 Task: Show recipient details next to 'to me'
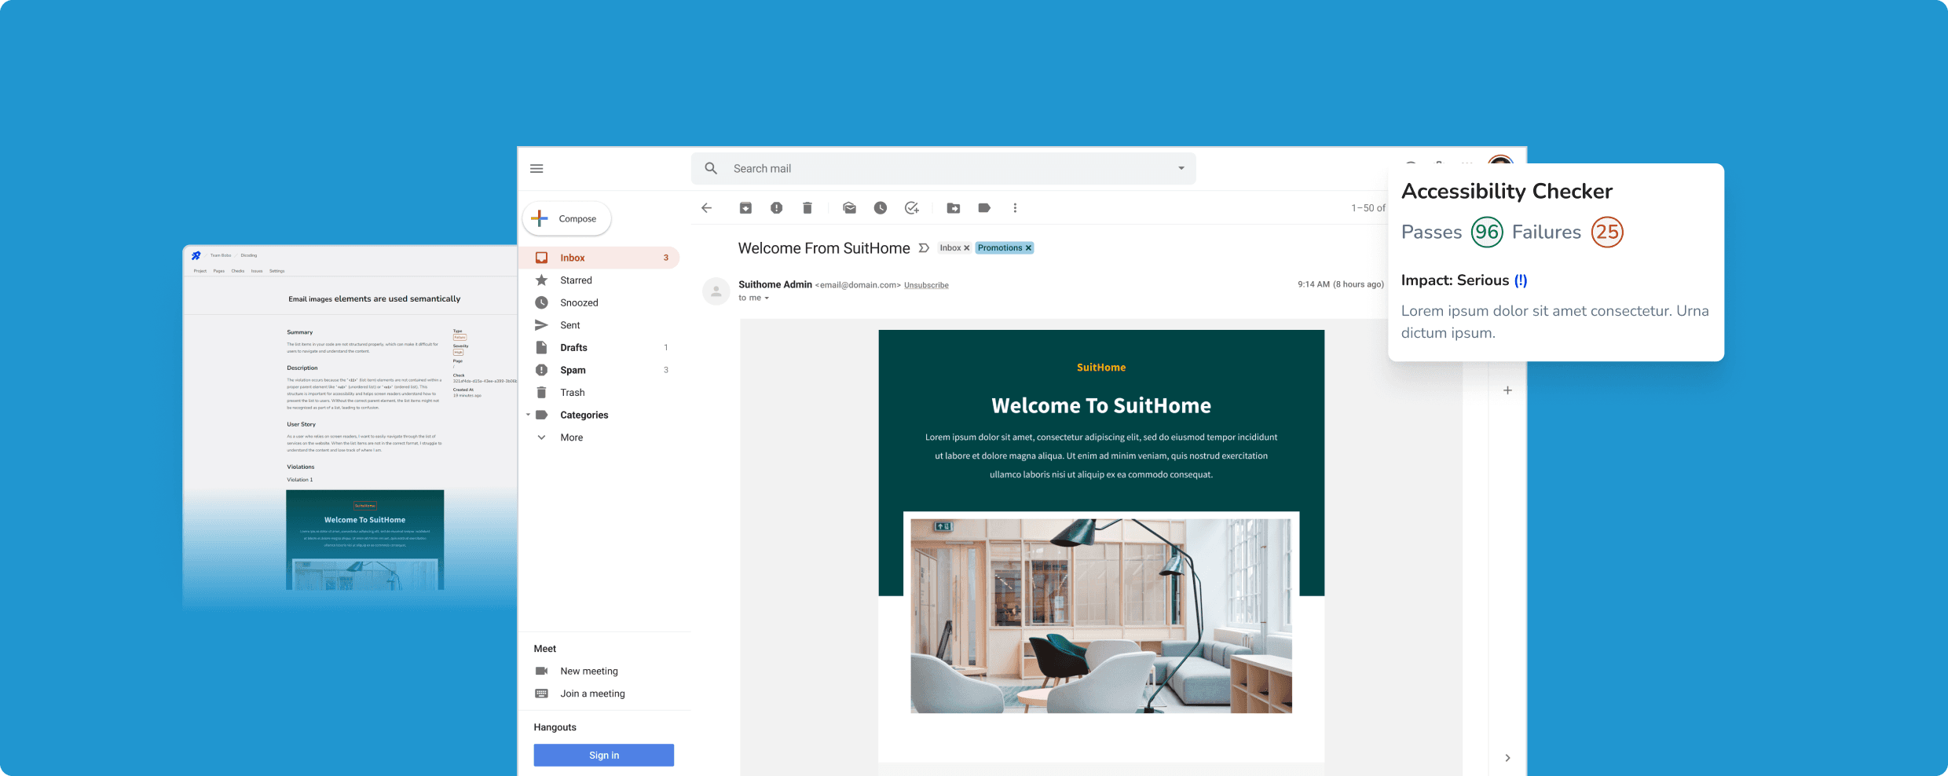click(767, 298)
